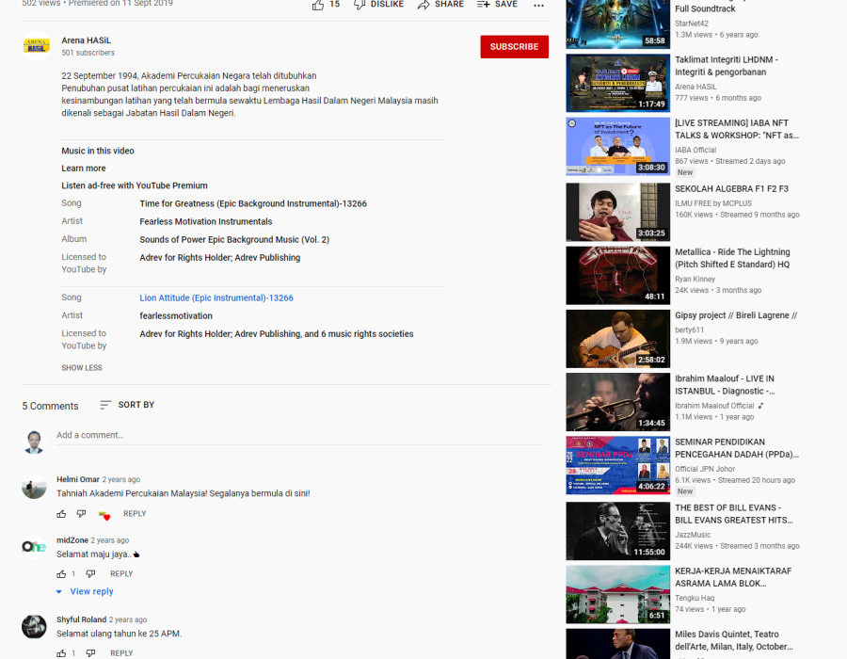Like Helmi Omar's comment
Screen dimensions: 847x659
tap(61, 514)
